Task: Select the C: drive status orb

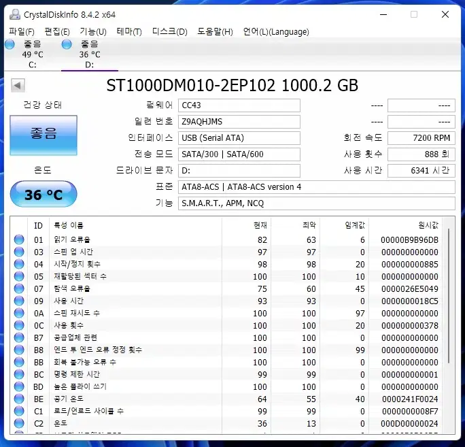Action: pyautogui.click(x=10, y=44)
